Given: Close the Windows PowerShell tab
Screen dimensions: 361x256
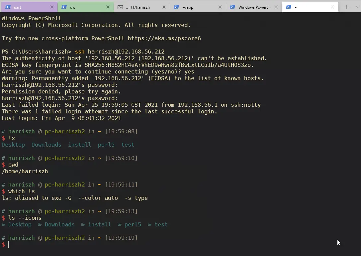Looking at the screenshot, I should [x=276, y=7].
